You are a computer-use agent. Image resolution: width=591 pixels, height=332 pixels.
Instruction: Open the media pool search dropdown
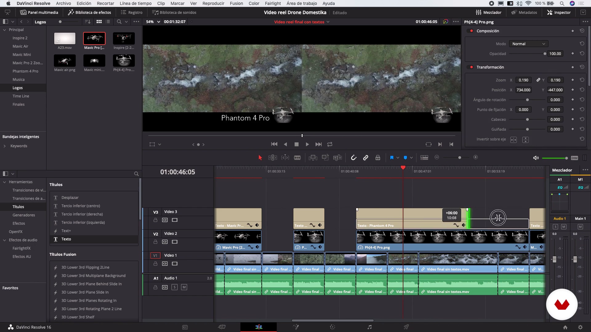pyautogui.click(x=126, y=22)
